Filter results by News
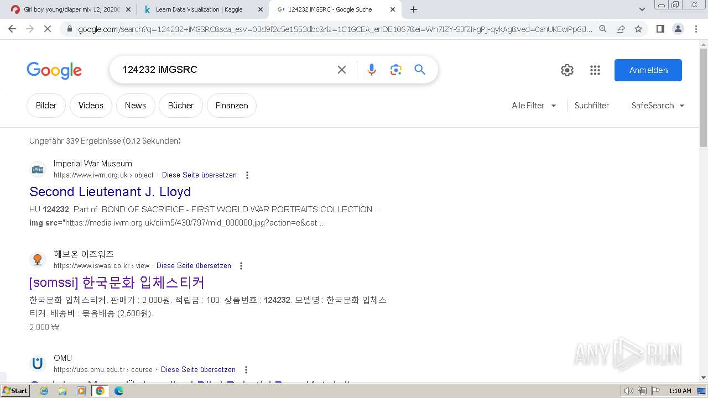 pos(136,106)
